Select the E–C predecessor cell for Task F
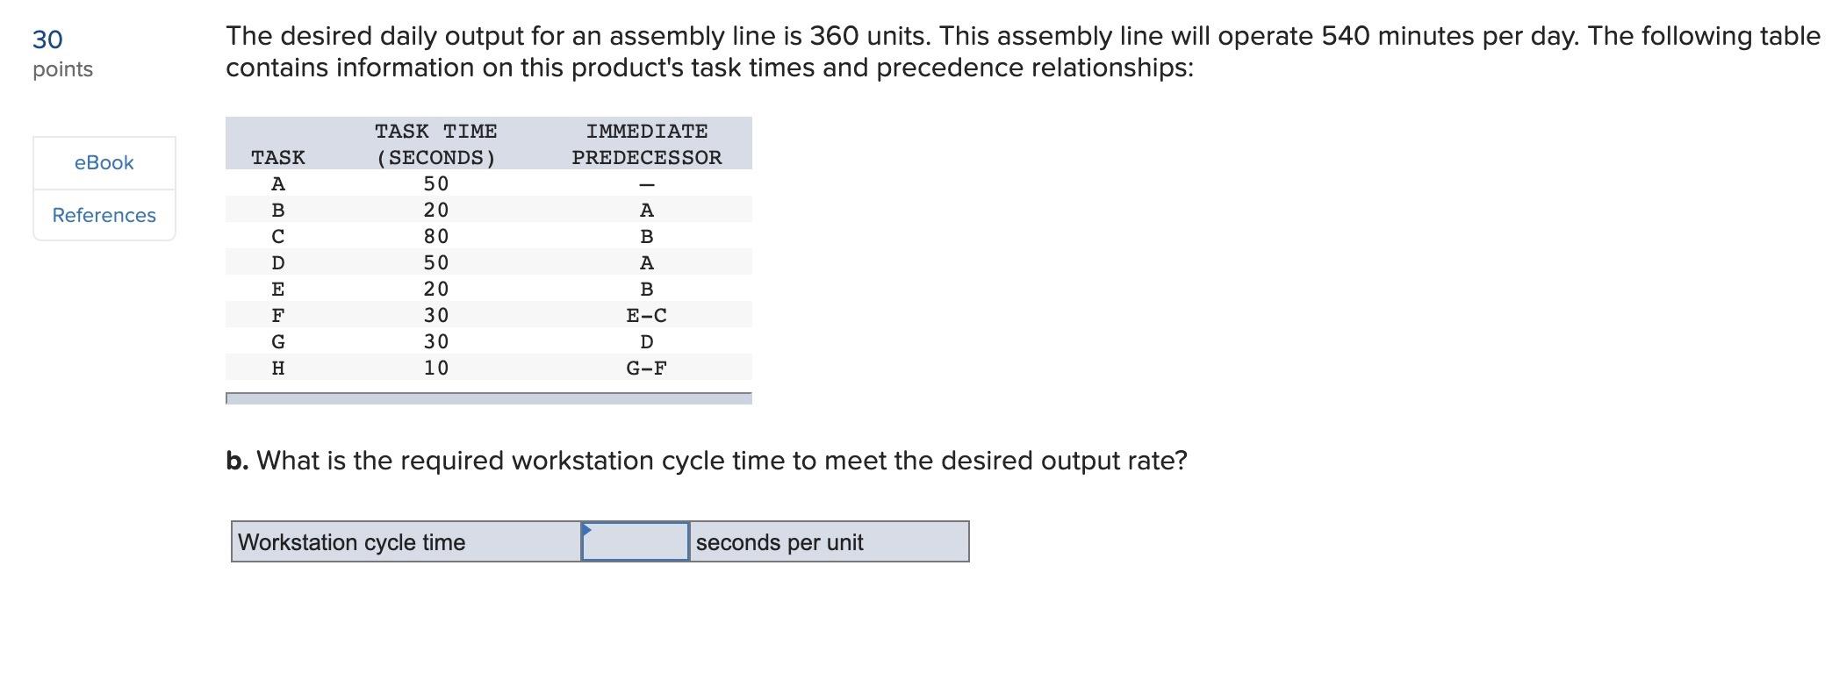Viewport: 1839px width, 673px height. pos(646,315)
